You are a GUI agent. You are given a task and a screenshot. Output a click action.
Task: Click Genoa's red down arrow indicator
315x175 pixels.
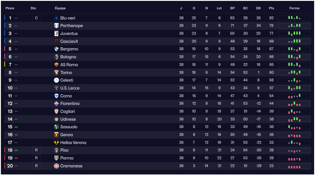click(16, 135)
